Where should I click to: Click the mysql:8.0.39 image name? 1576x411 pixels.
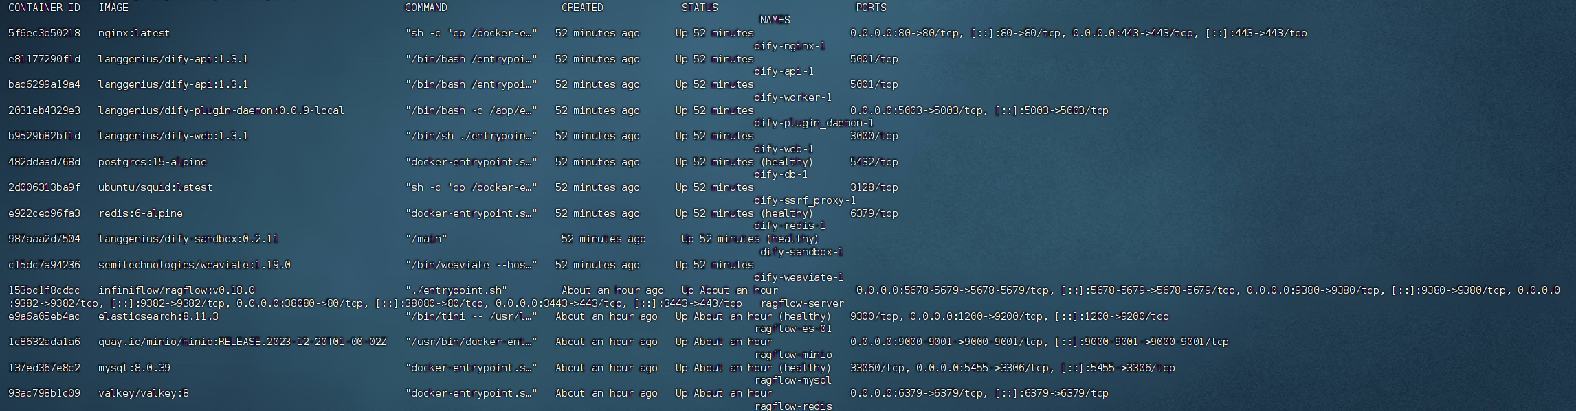pyautogui.click(x=134, y=368)
